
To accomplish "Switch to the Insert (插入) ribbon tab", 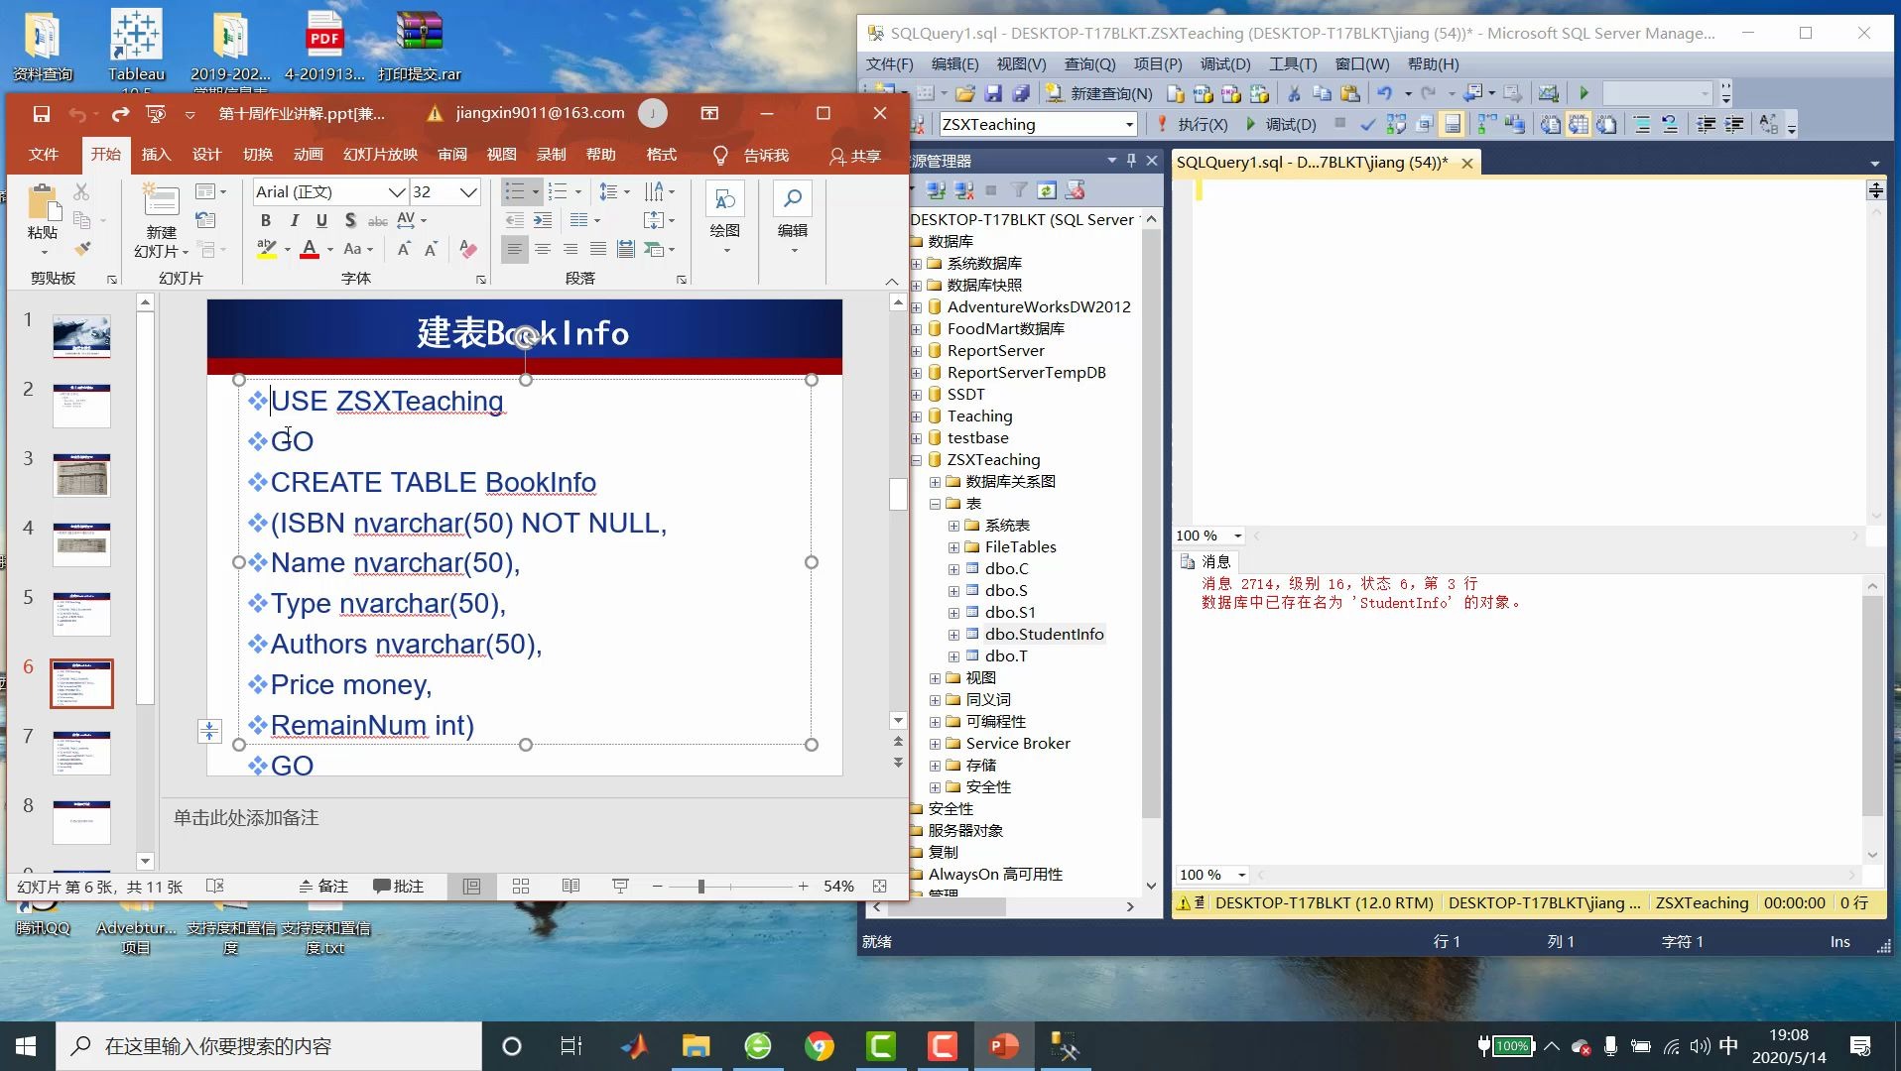I will point(156,155).
